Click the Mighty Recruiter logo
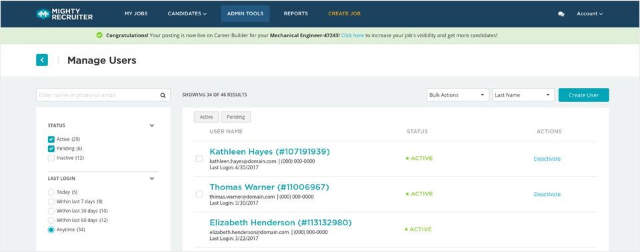The image size is (640, 252). [x=65, y=14]
